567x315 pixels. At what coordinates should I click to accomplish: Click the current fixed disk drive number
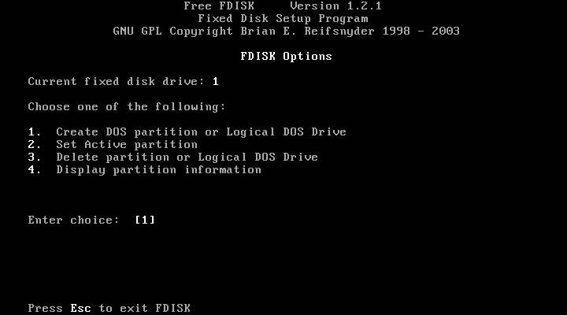coord(216,81)
